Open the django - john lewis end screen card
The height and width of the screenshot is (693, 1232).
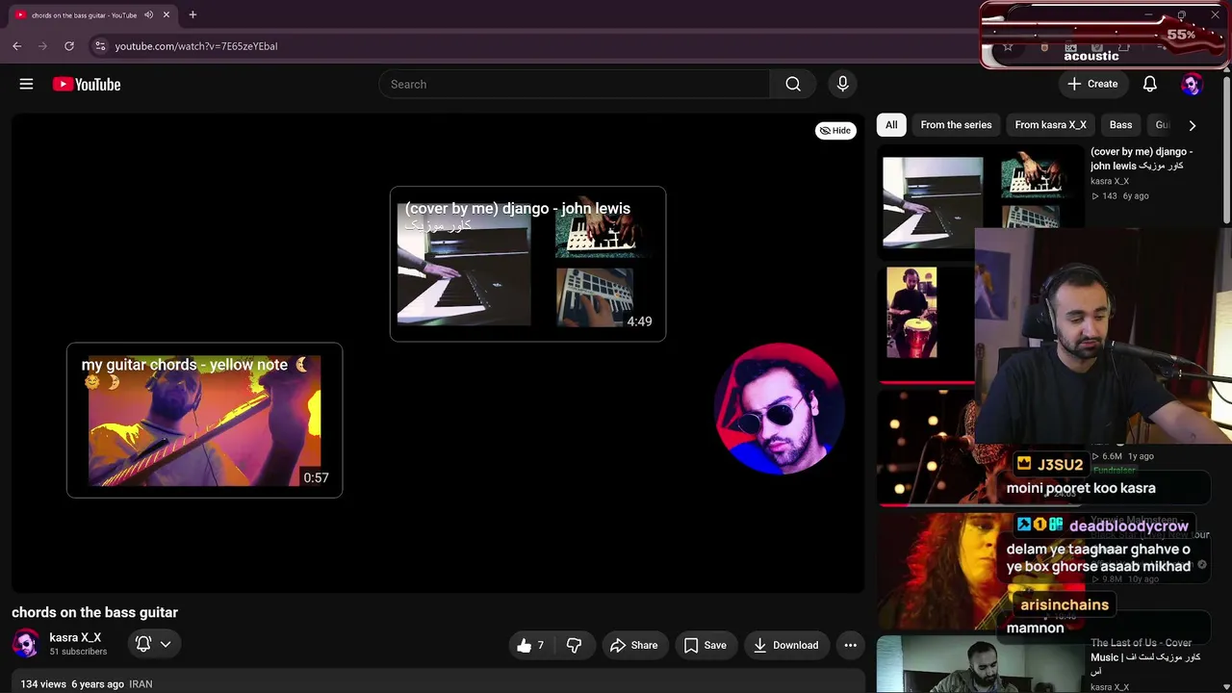527,264
